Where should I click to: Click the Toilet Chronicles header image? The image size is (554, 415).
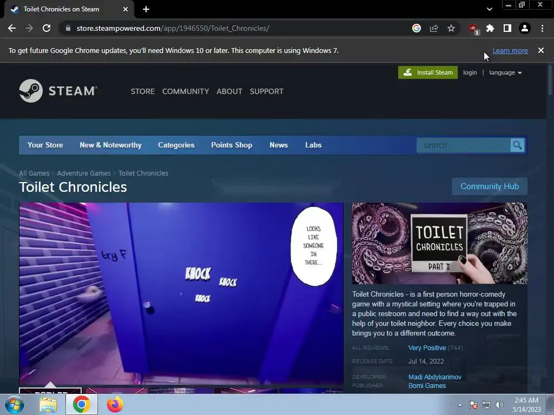tap(439, 243)
